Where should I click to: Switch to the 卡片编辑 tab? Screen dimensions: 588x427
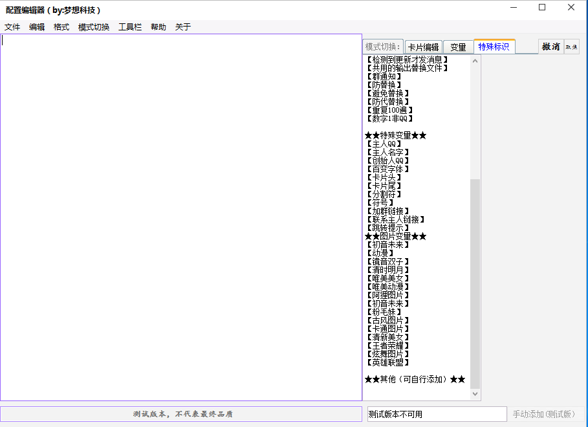(x=423, y=46)
